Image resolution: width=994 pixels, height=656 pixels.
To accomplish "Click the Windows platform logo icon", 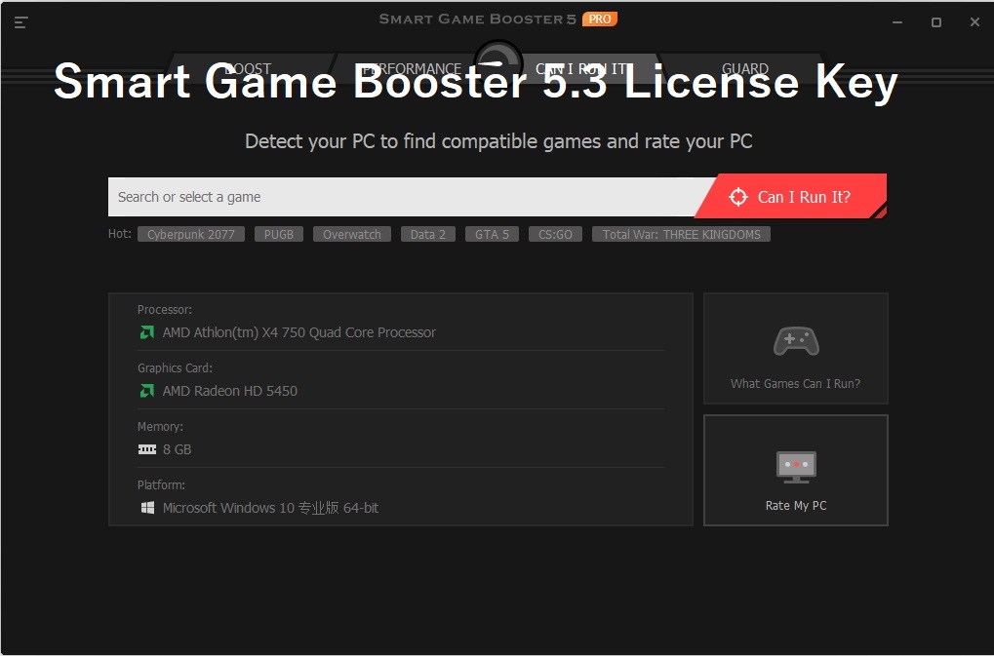I will click(146, 508).
